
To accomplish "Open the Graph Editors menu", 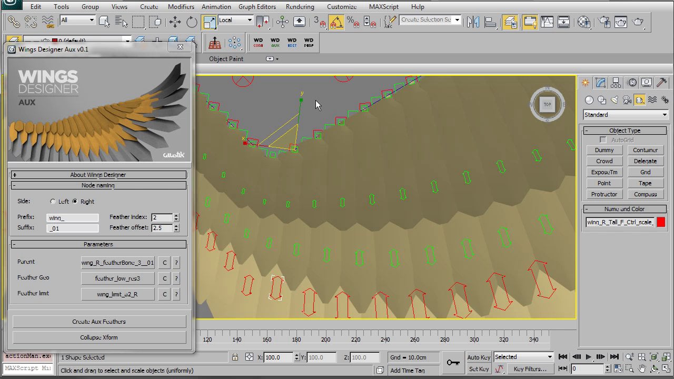I will tap(257, 7).
